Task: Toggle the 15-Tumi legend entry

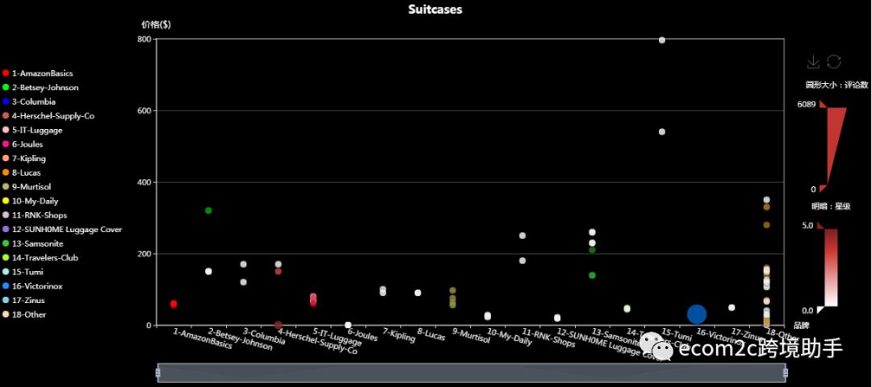Action: coord(23,272)
